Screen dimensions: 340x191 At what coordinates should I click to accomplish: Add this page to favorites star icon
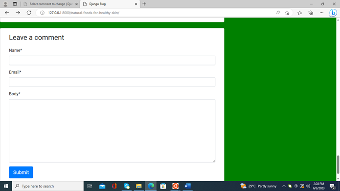pos(287,13)
